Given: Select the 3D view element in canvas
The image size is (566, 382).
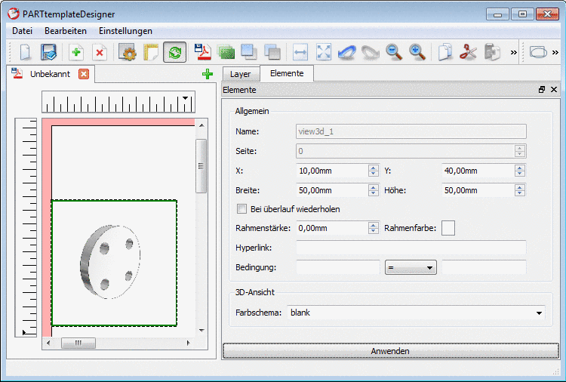Looking at the screenshot, I should coord(114,263).
